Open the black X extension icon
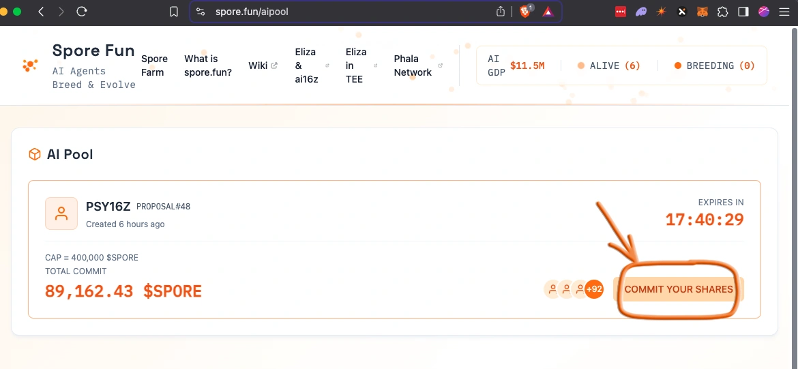The image size is (798, 369). [682, 12]
